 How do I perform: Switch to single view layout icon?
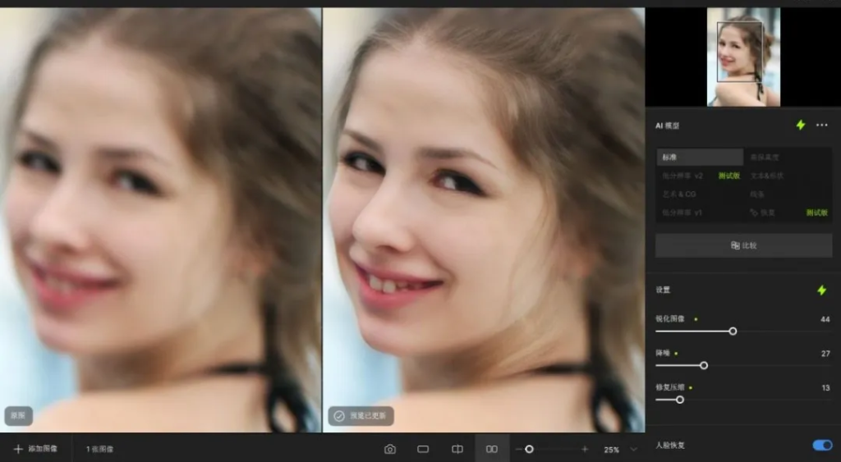pyautogui.click(x=423, y=449)
